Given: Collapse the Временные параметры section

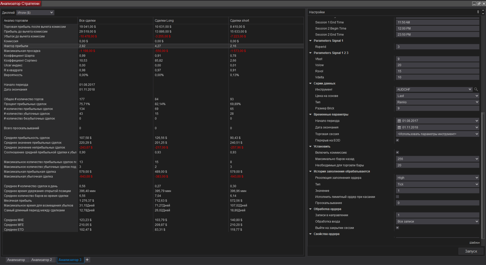Looking at the screenshot, I should (x=310, y=114).
